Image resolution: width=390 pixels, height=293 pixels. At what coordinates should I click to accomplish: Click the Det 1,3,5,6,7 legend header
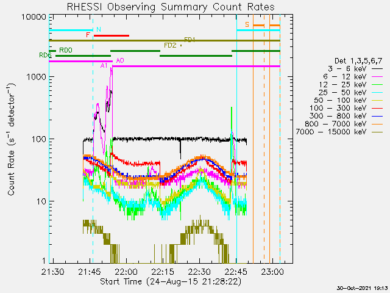coord(358,61)
